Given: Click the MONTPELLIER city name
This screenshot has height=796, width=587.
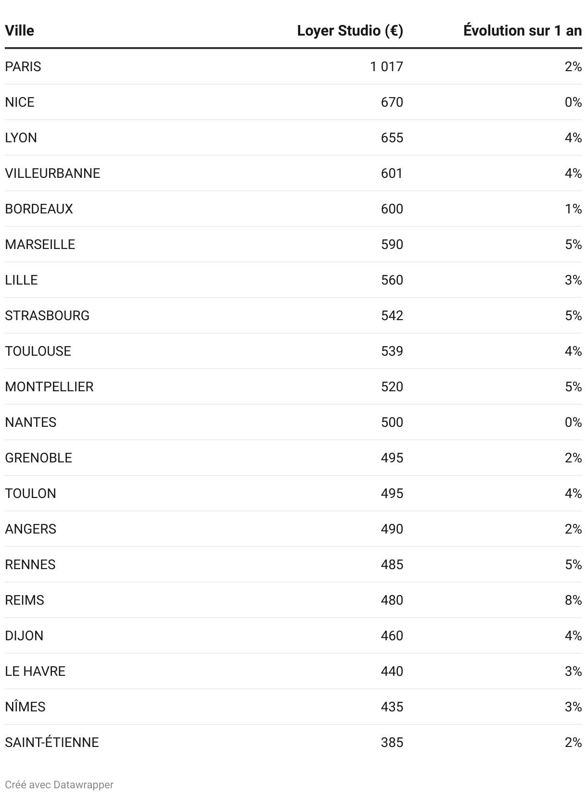Looking at the screenshot, I should (x=49, y=386).
